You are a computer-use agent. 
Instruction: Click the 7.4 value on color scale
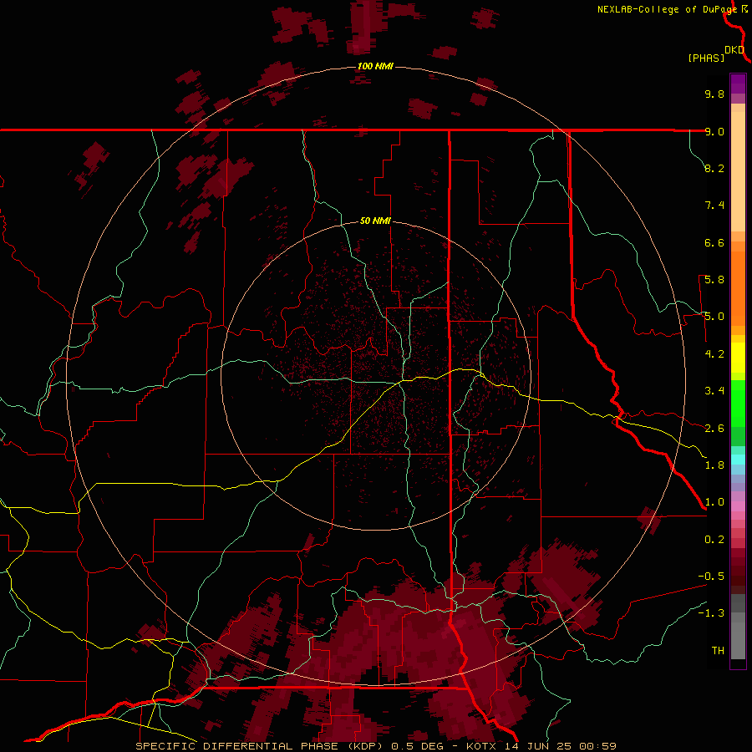tap(714, 206)
